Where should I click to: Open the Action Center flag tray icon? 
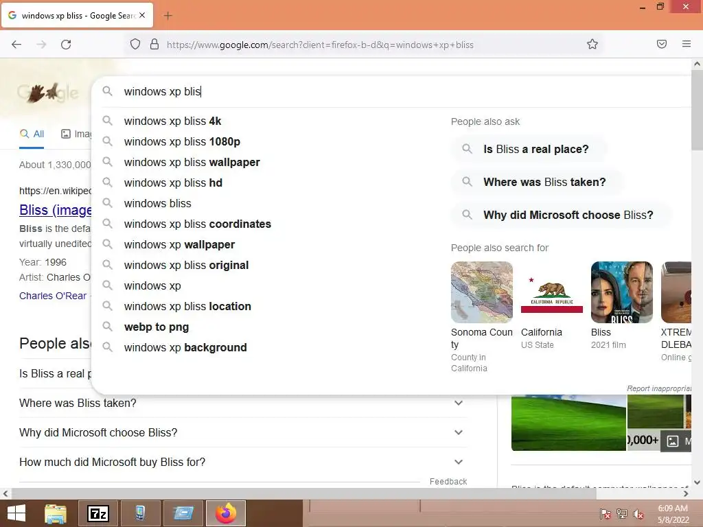pos(605,514)
